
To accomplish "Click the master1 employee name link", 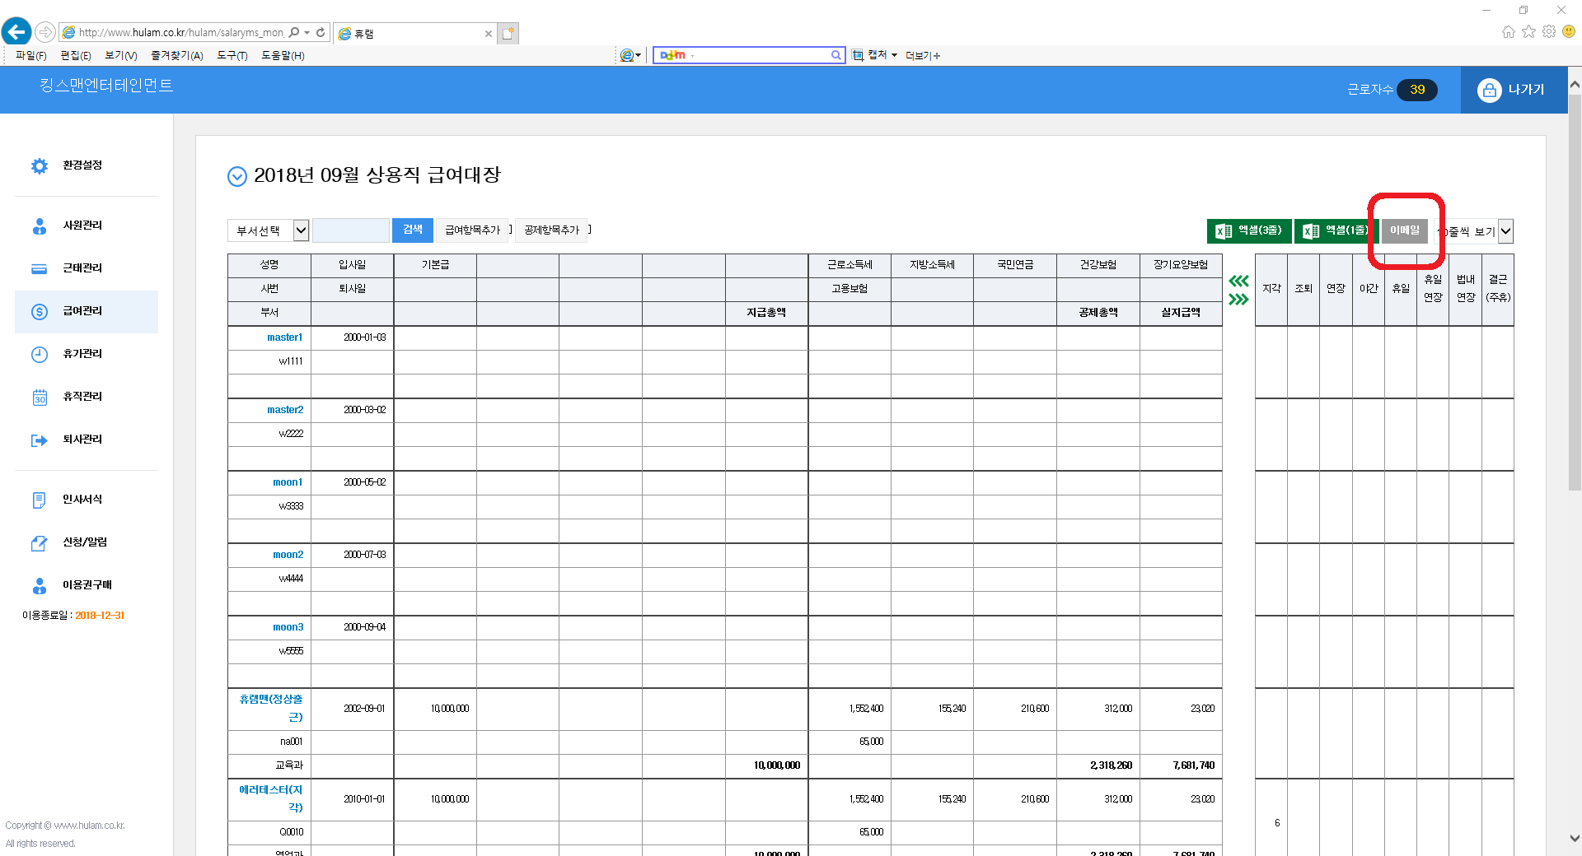I will click(x=284, y=337).
